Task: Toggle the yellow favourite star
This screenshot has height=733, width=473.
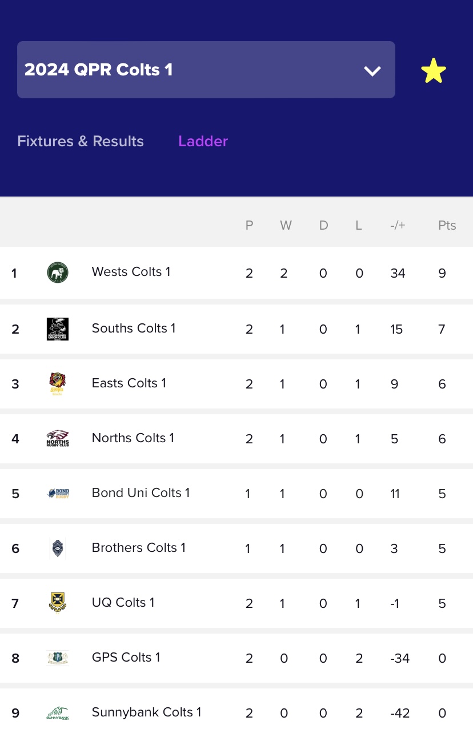Action: tap(434, 70)
